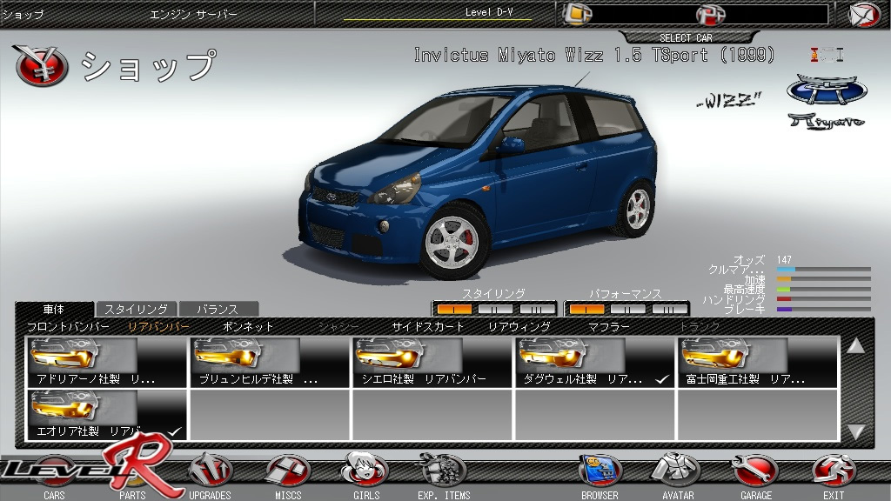Click the red P premium currency icon
Viewport: 891px width, 501px height.
710,14
